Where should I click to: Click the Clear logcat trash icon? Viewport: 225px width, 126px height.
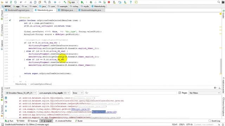pyautogui.click(x=6, y=98)
